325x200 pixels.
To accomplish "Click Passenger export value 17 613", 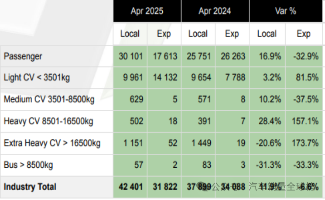I will point(165,56).
